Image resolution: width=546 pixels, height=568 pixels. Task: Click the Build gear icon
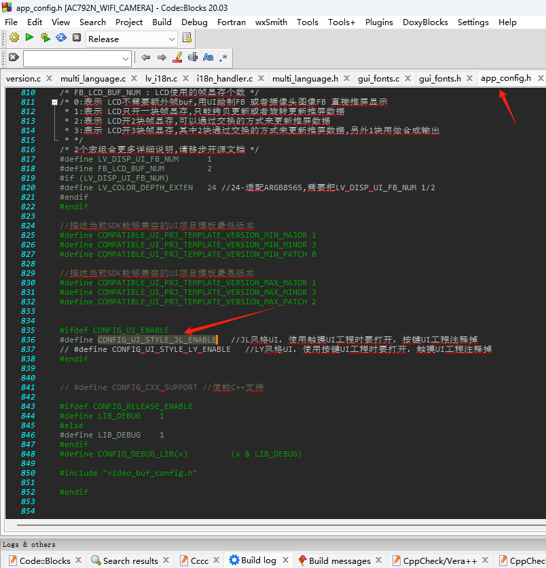[14, 37]
